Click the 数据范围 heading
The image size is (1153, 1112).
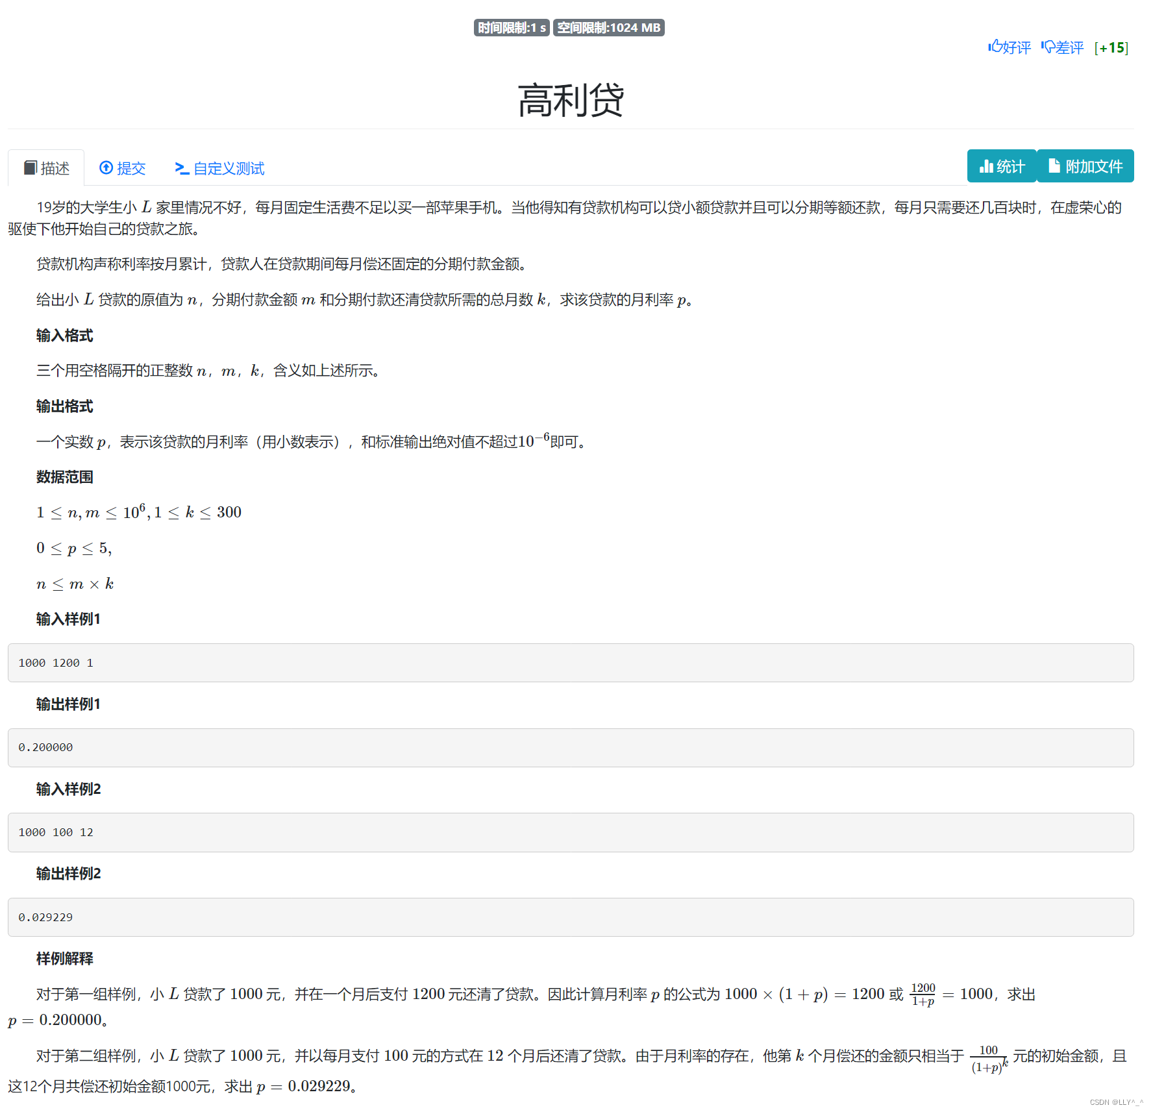pyautogui.click(x=65, y=477)
